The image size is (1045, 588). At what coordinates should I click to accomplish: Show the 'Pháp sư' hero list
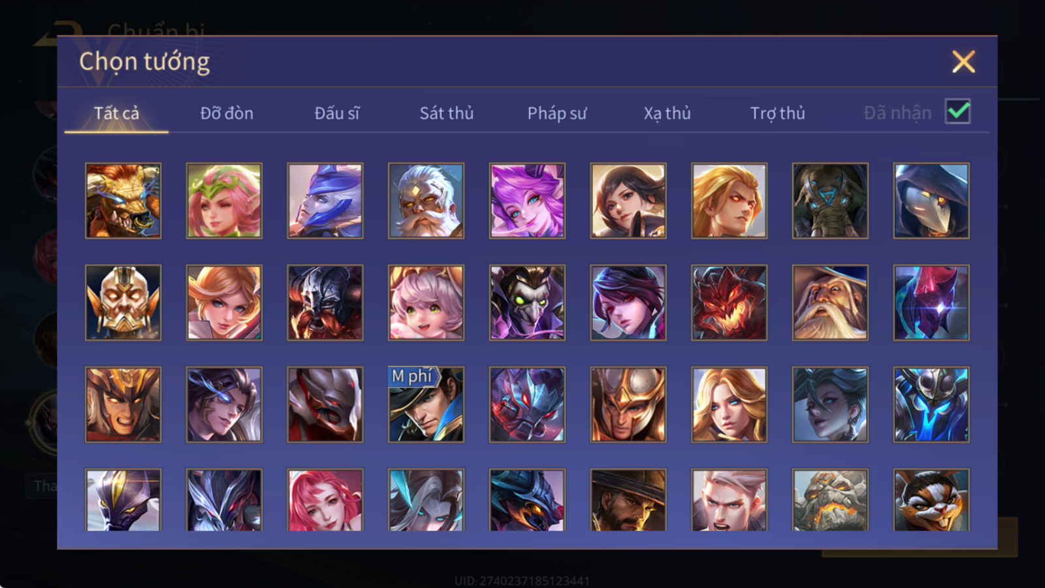coord(557,113)
